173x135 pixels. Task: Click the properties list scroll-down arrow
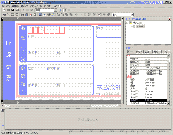pyautogui.click(x=169, y=103)
